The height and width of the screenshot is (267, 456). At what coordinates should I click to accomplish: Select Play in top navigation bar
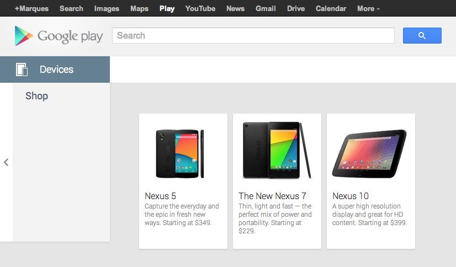point(167,8)
